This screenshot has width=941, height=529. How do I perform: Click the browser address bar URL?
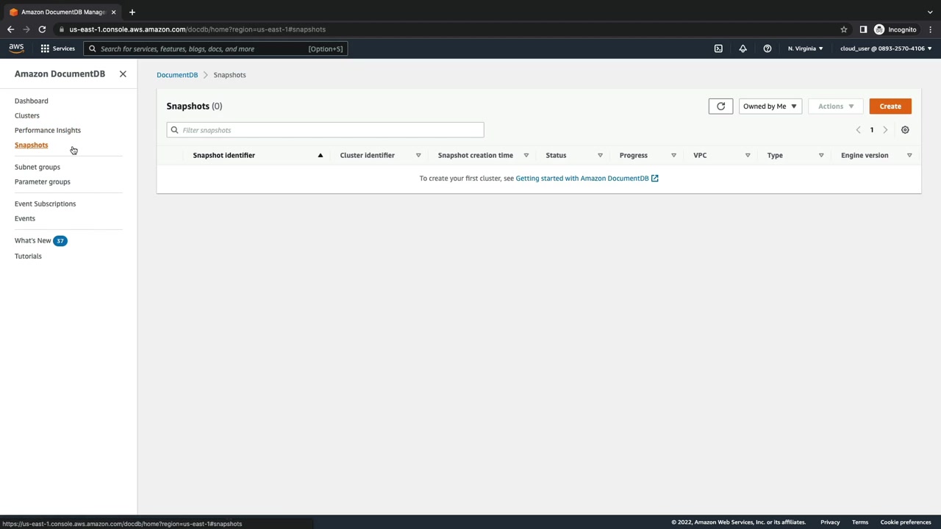pyautogui.click(x=197, y=29)
